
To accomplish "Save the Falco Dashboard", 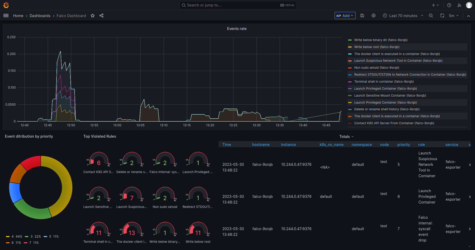I will (362, 15).
